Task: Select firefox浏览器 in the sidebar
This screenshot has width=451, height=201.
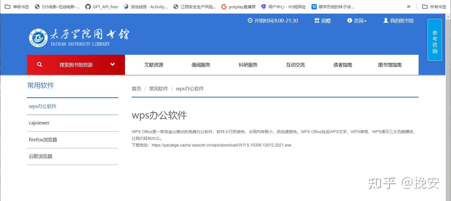Action: tap(73, 140)
